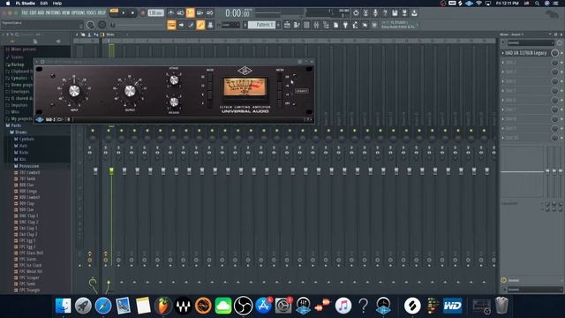Toggle enable LED for Slot 5
Viewport: 565px width, 318px height.
pyautogui.click(x=561, y=90)
